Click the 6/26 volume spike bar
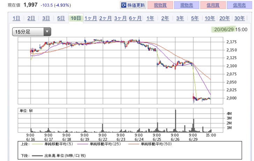 175,121
